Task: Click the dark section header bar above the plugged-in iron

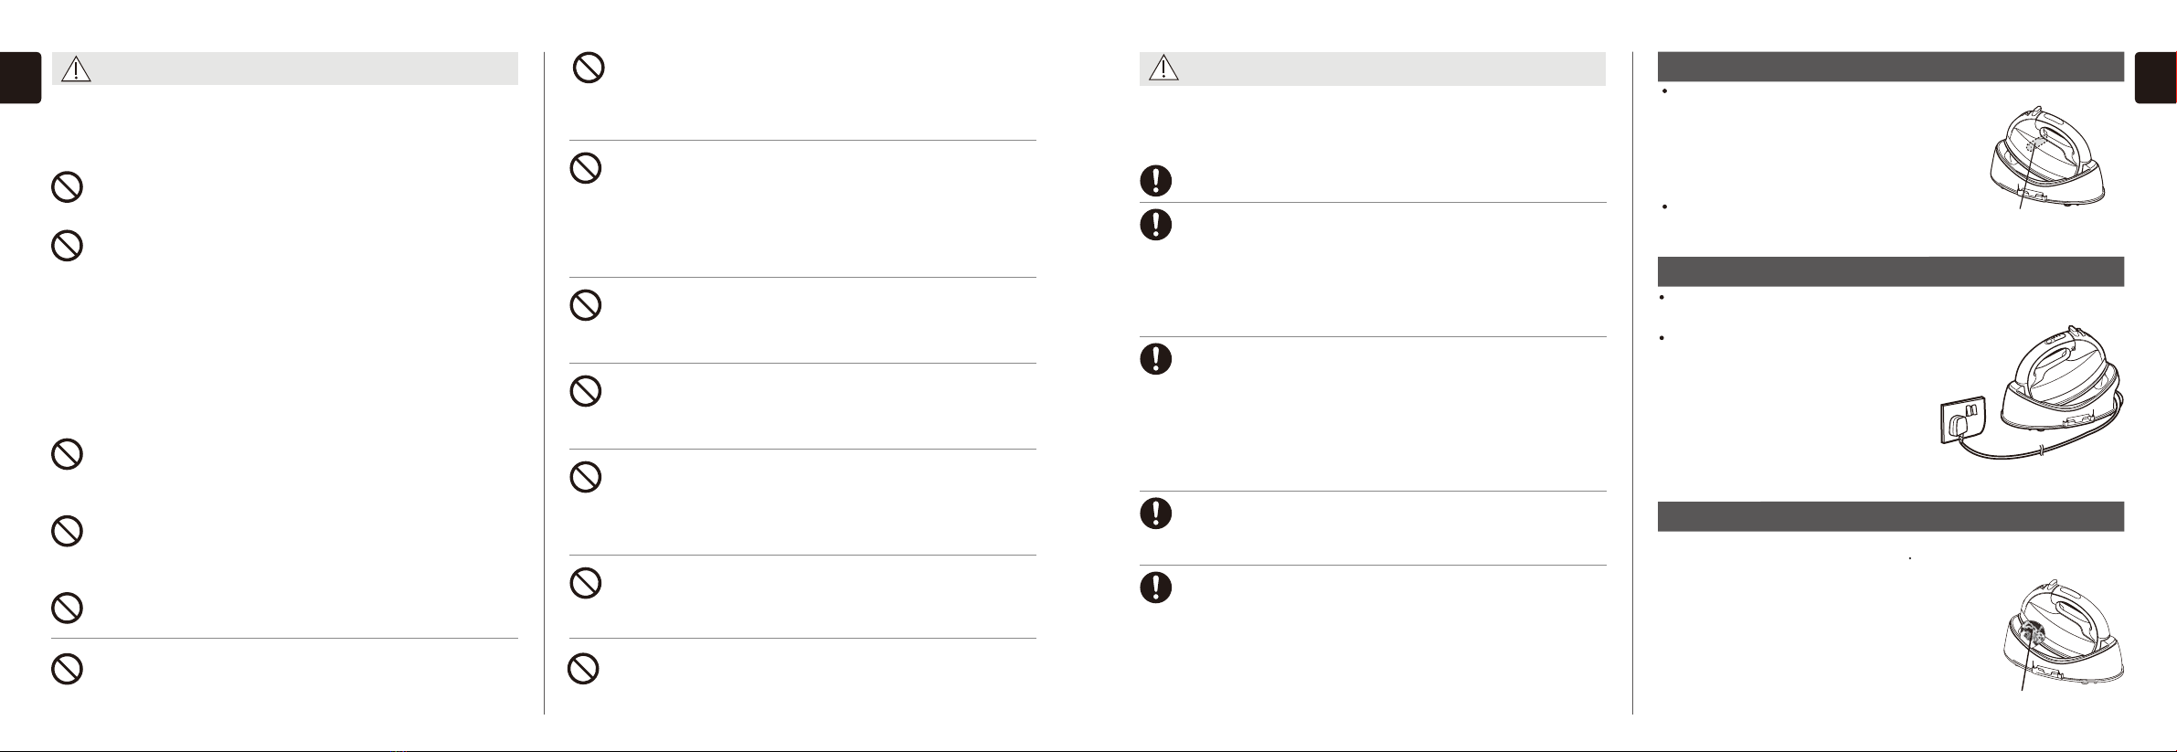Action: [x=1890, y=271]
